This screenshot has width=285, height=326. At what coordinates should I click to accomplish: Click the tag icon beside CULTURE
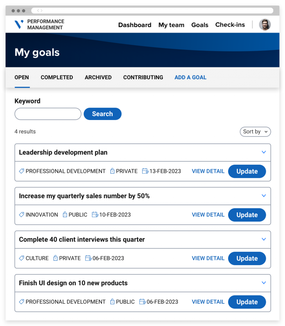pyautogui.click(x=21, y=258)
